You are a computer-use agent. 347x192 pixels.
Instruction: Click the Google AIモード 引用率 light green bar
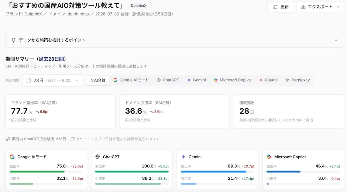pos(21,184)
